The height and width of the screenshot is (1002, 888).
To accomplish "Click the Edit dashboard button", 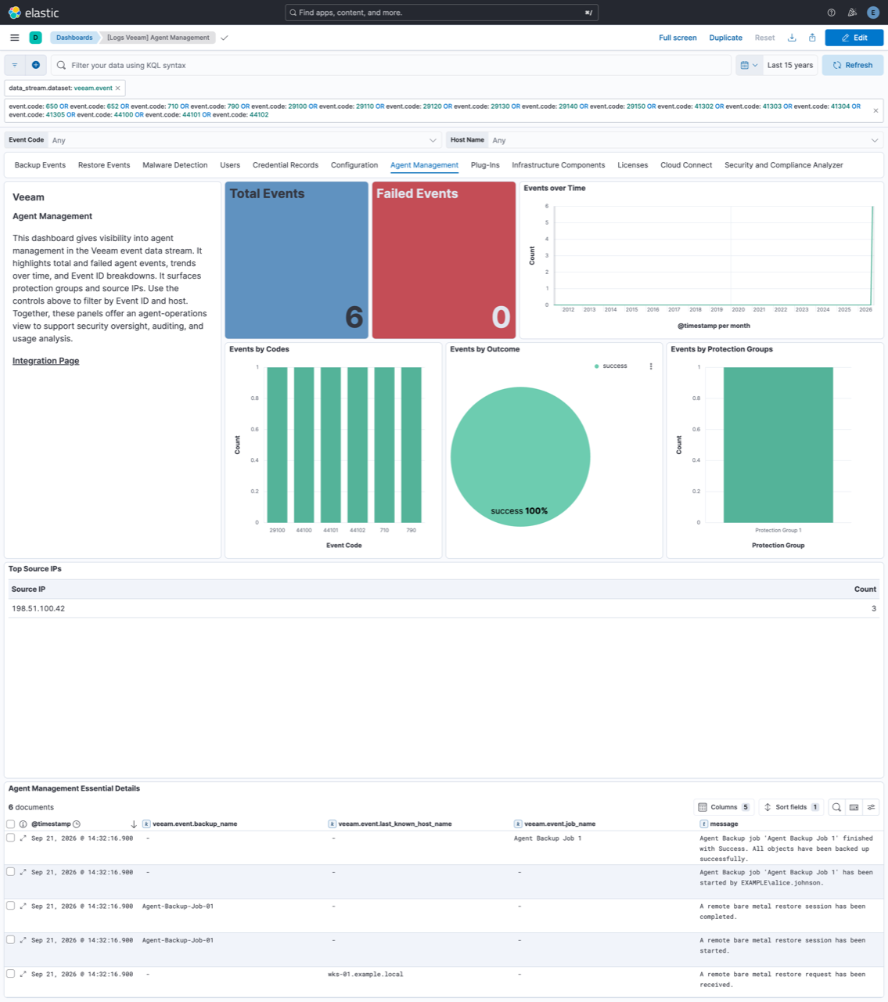I will coord(854,38).
